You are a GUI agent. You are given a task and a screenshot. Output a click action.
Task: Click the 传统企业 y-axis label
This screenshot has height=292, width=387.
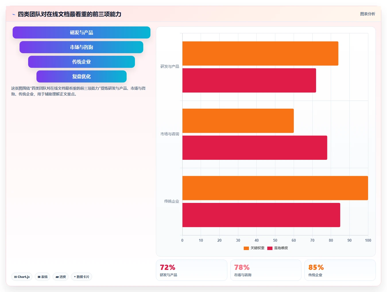click(172, 201)
